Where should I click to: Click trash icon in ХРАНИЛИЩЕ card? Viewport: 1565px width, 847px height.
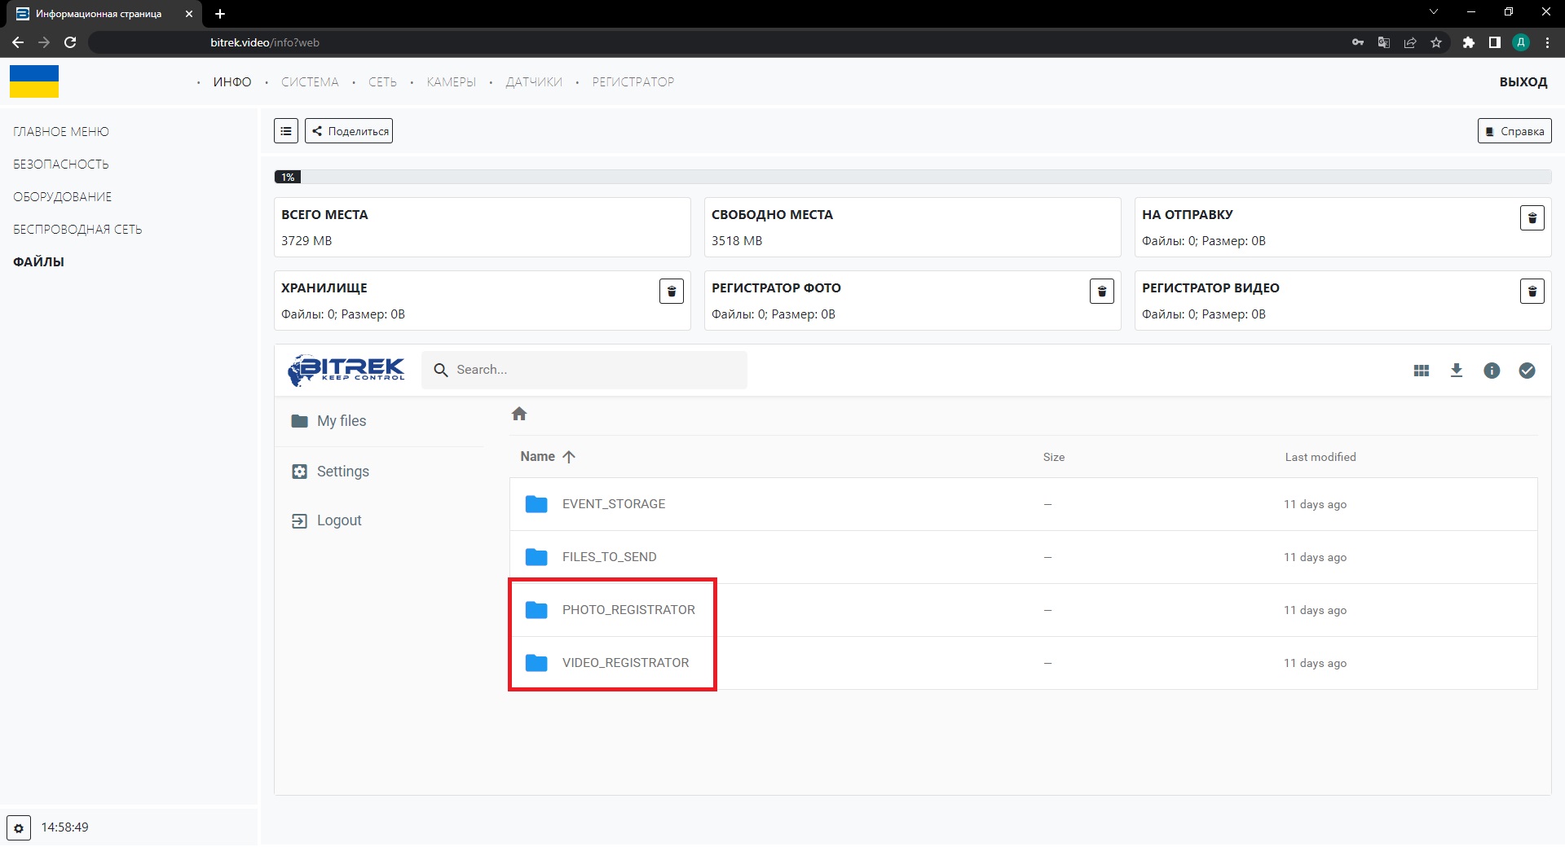[x=671, y=292]
